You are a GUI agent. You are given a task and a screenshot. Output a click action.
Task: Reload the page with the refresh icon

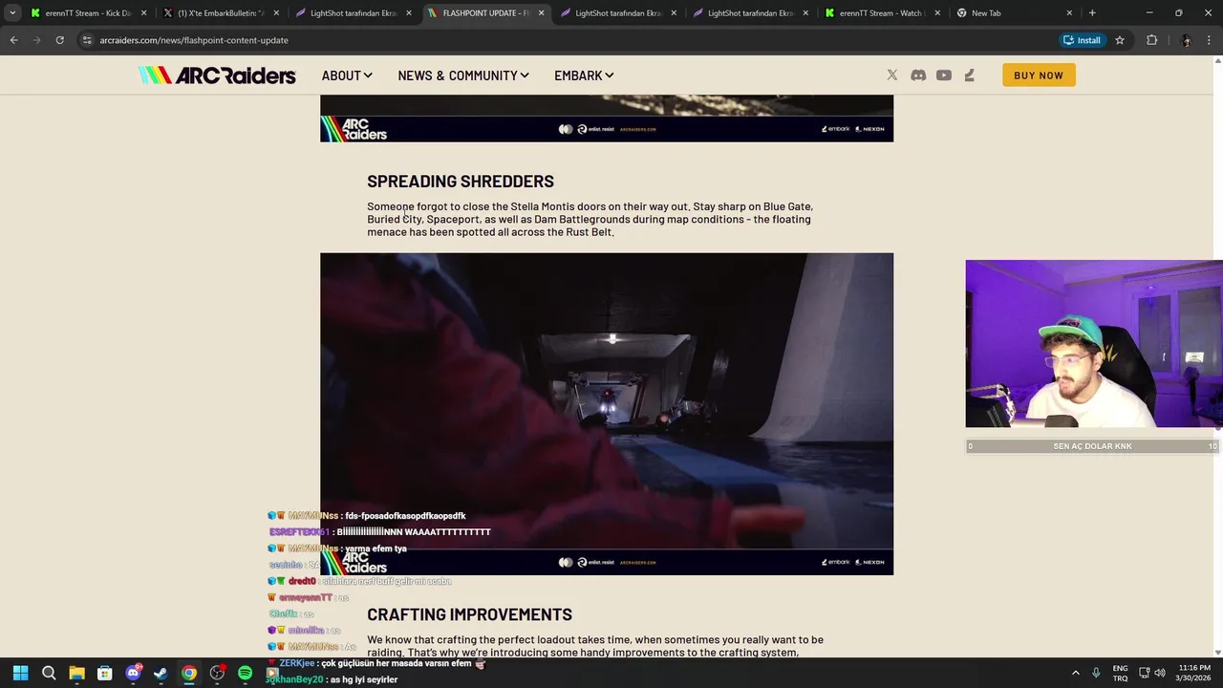[x=59, y=40]
